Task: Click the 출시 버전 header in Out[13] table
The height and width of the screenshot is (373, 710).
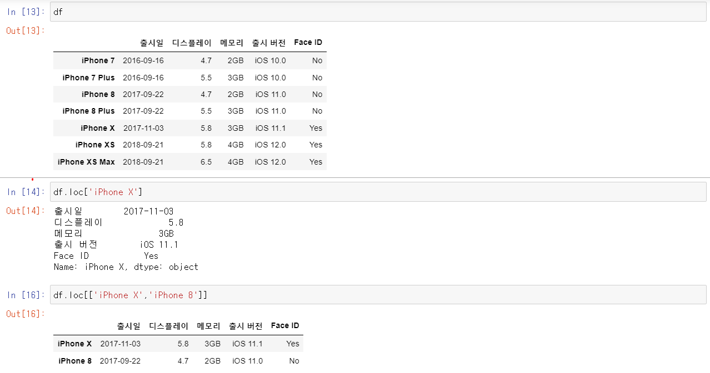Action: pos(269,43)
